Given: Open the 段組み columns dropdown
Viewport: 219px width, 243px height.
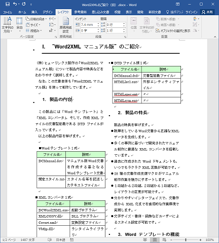Looking at the screenshot, I should pyautogui.click(x=34, y=30).
